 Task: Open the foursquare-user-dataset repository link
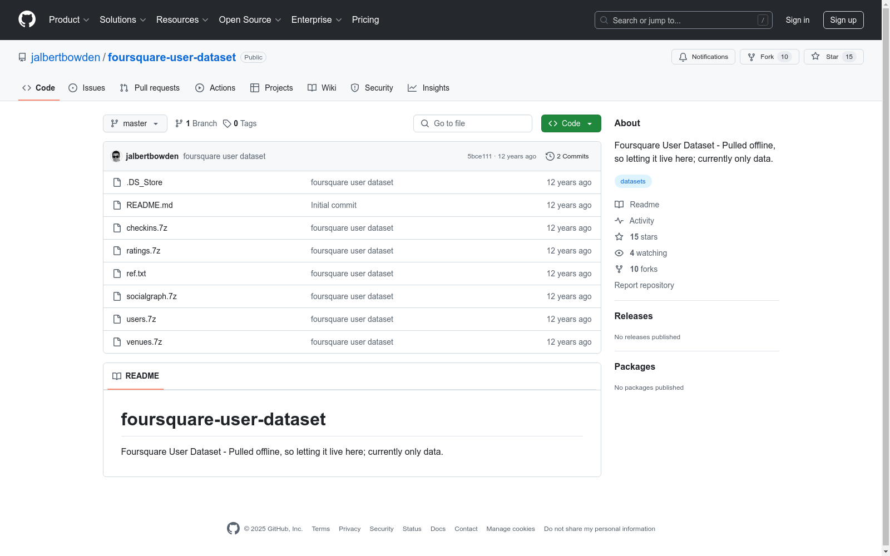coord(172,57)
